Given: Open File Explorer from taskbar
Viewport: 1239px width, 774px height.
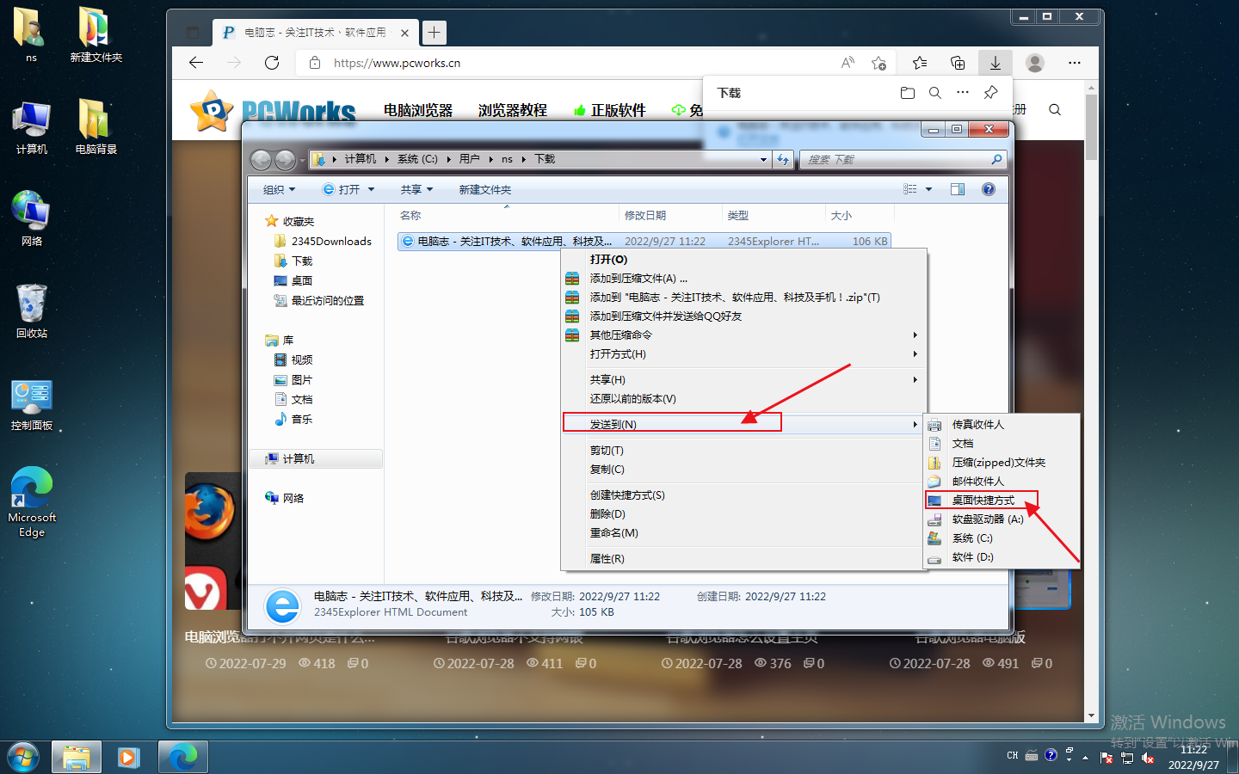Looking at the screenshot, I should tap(77, 758).
